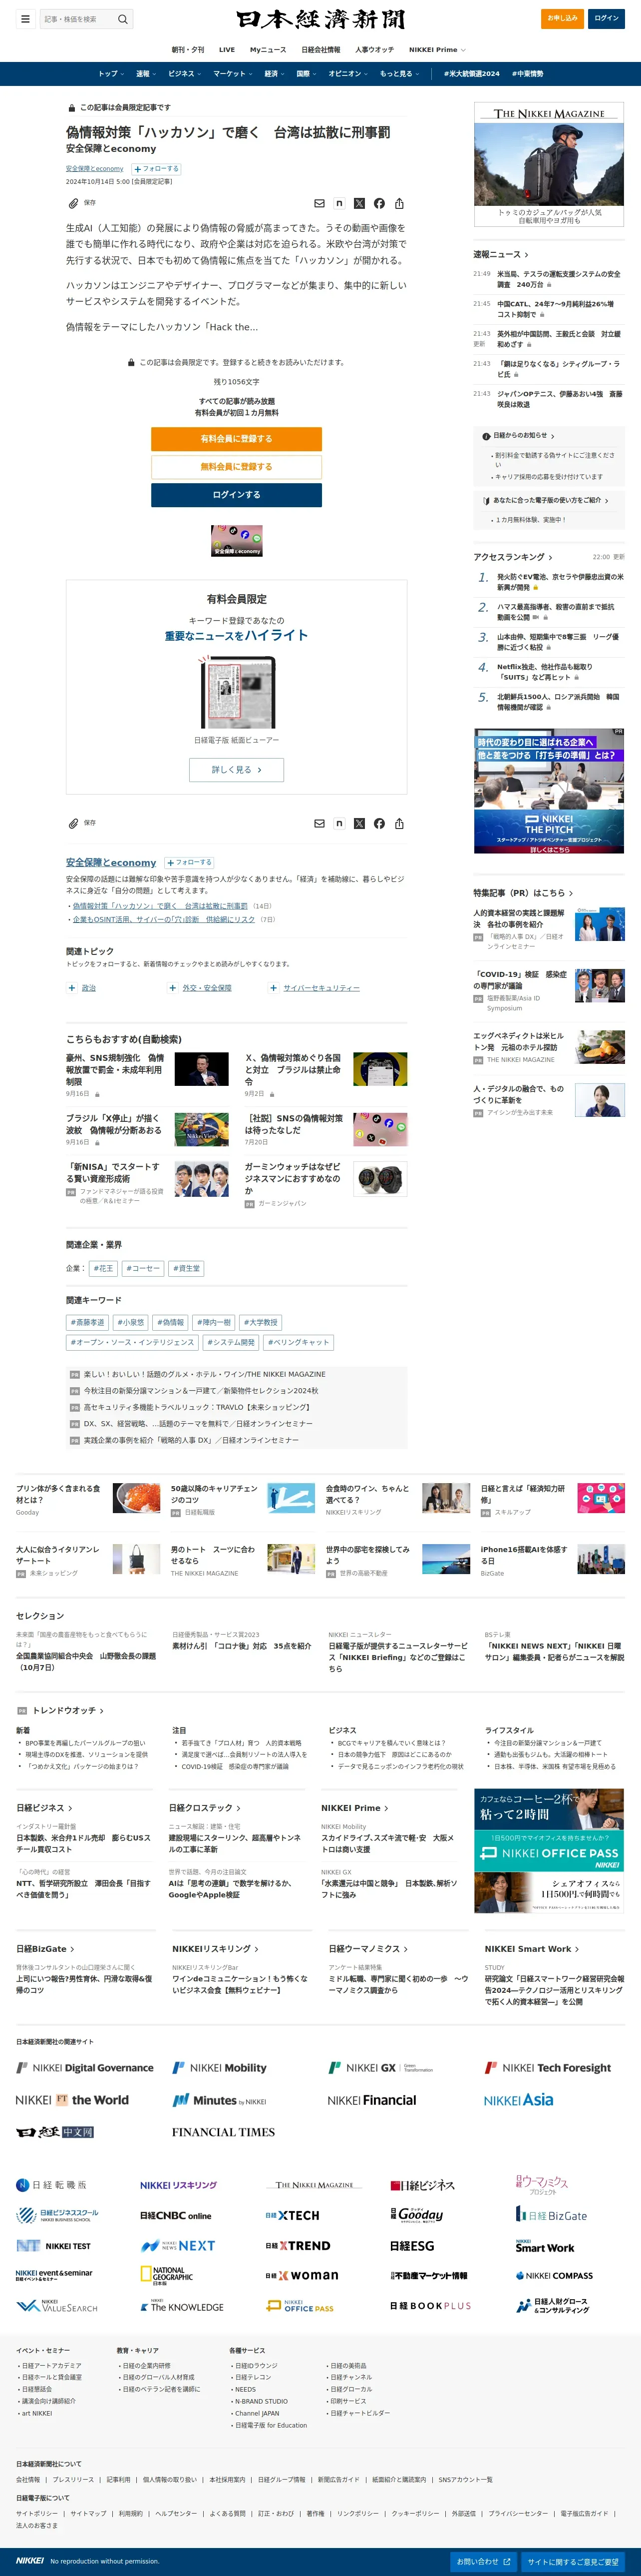Share by email using top envelope icon
The image size is (641, 2576).
320,203
